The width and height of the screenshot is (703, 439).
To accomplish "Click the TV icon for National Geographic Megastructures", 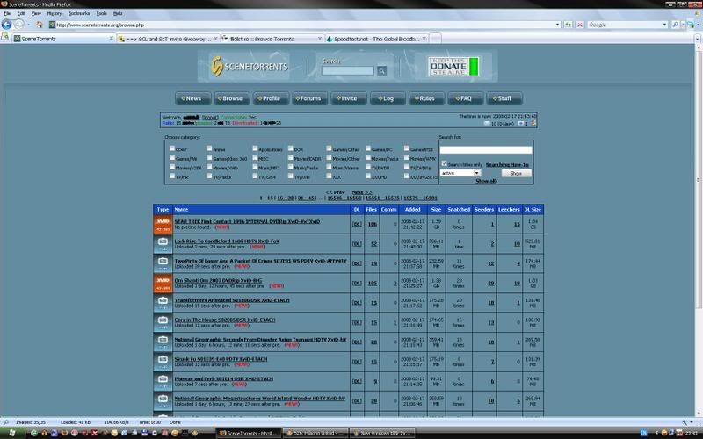I will tap(163, 401).
